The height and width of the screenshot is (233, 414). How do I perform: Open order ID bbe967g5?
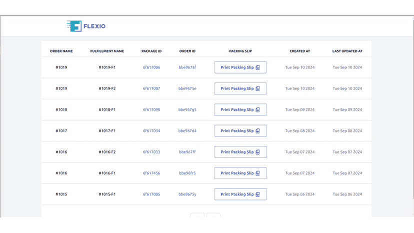[x=187, y=109]
